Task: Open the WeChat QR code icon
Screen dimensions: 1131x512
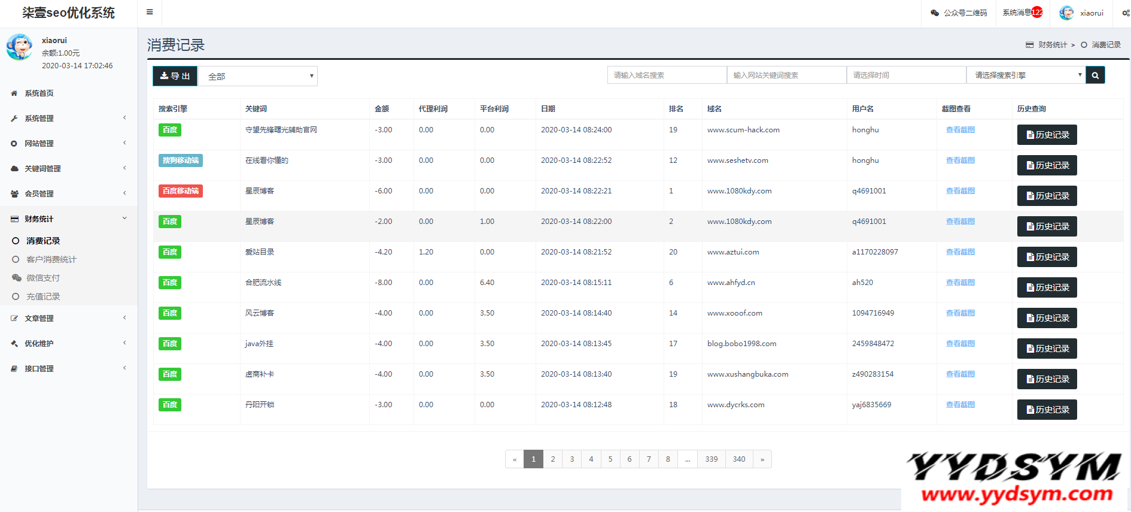Action: click(935, 13)
